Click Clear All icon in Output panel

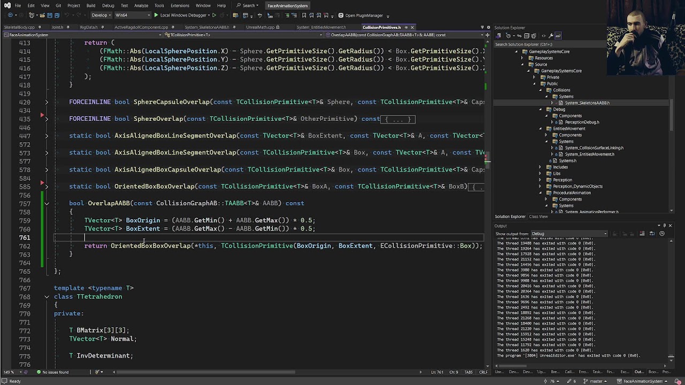pos(642,233)
